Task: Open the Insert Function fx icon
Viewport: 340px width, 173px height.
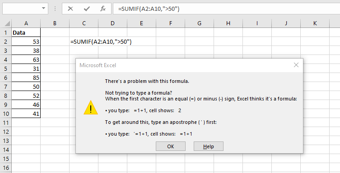Action: tap(103, 9)
